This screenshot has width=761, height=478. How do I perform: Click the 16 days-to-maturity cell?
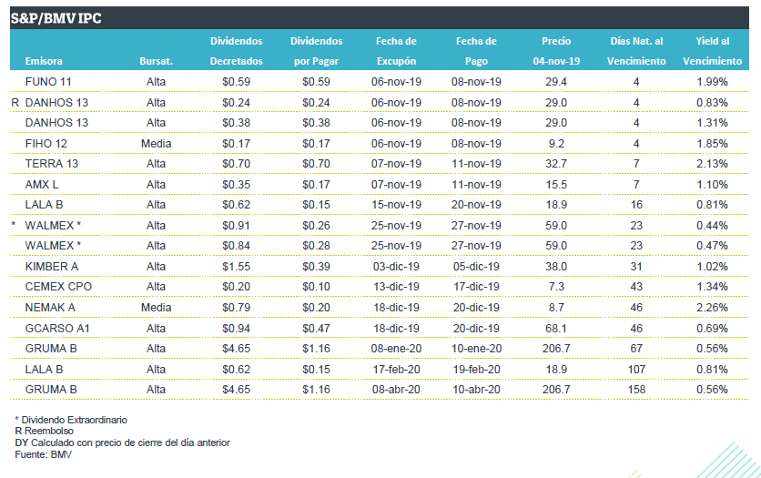point(636,204)
